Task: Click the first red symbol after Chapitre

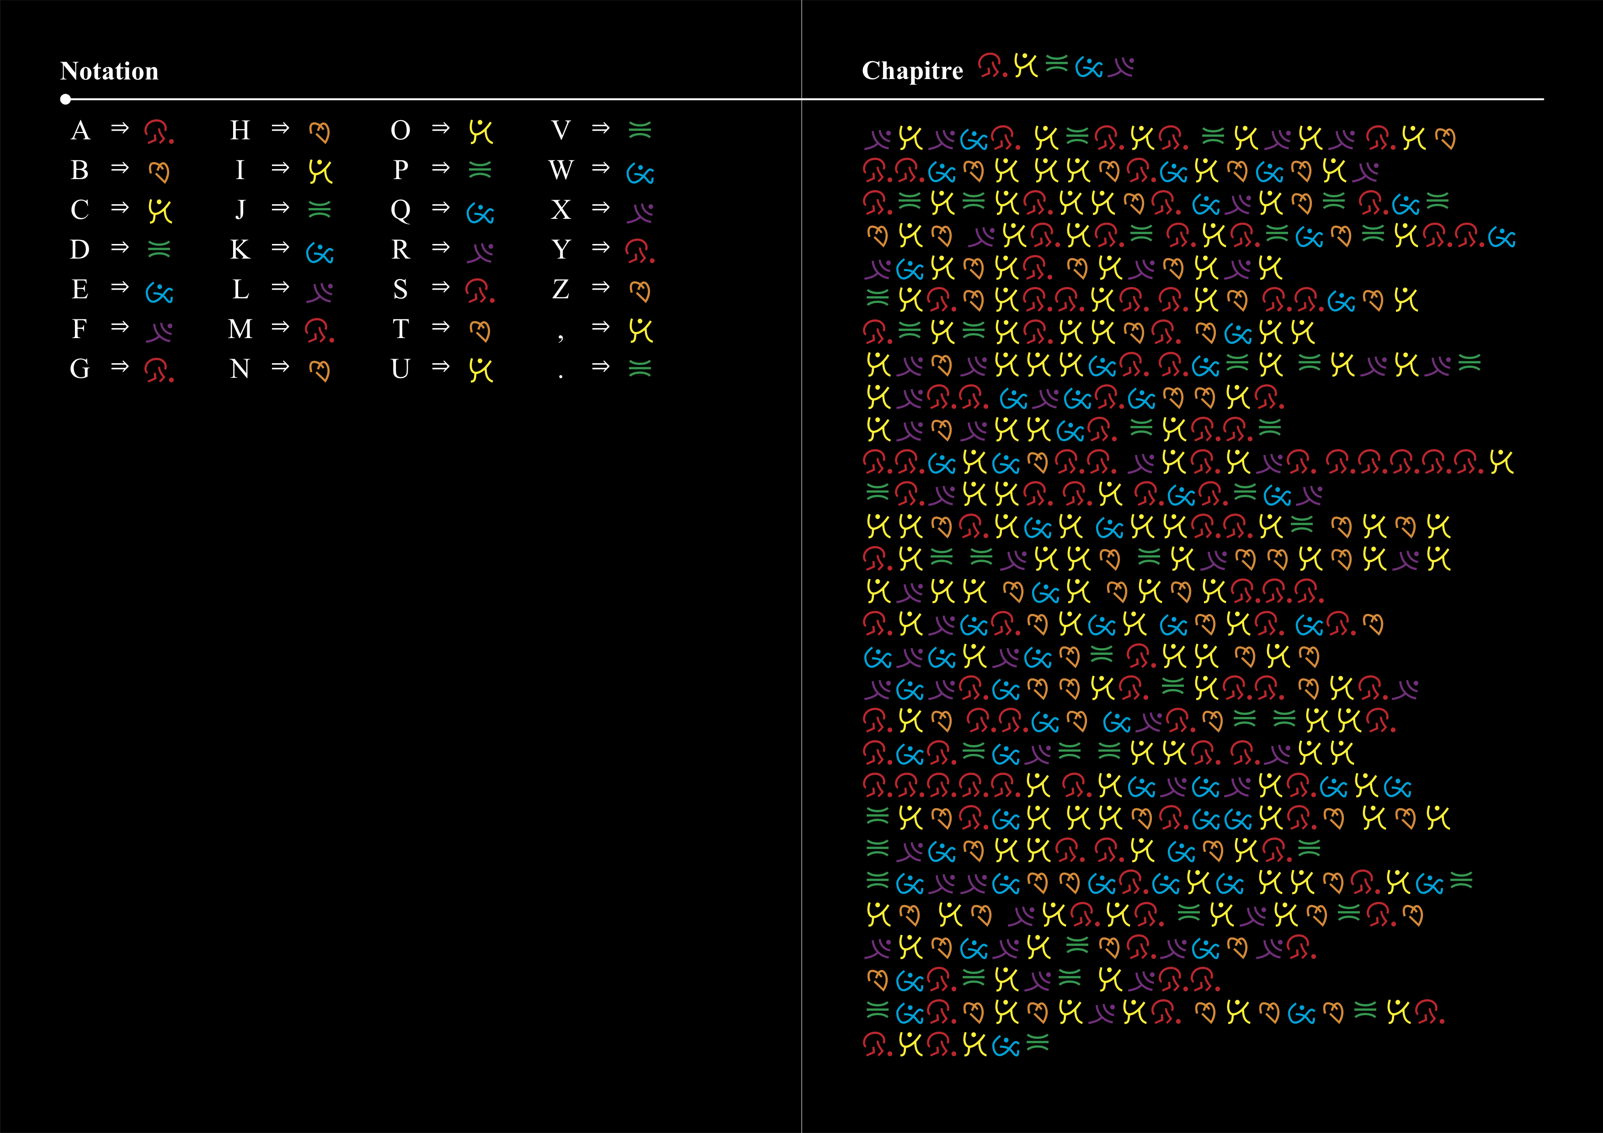Action: (x=991, y=66)
